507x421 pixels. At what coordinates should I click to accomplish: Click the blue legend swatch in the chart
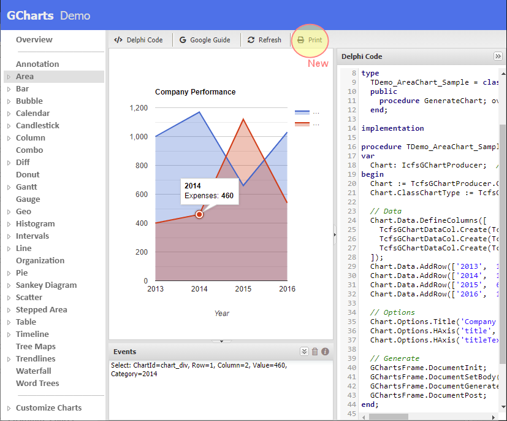click(302, 113)
